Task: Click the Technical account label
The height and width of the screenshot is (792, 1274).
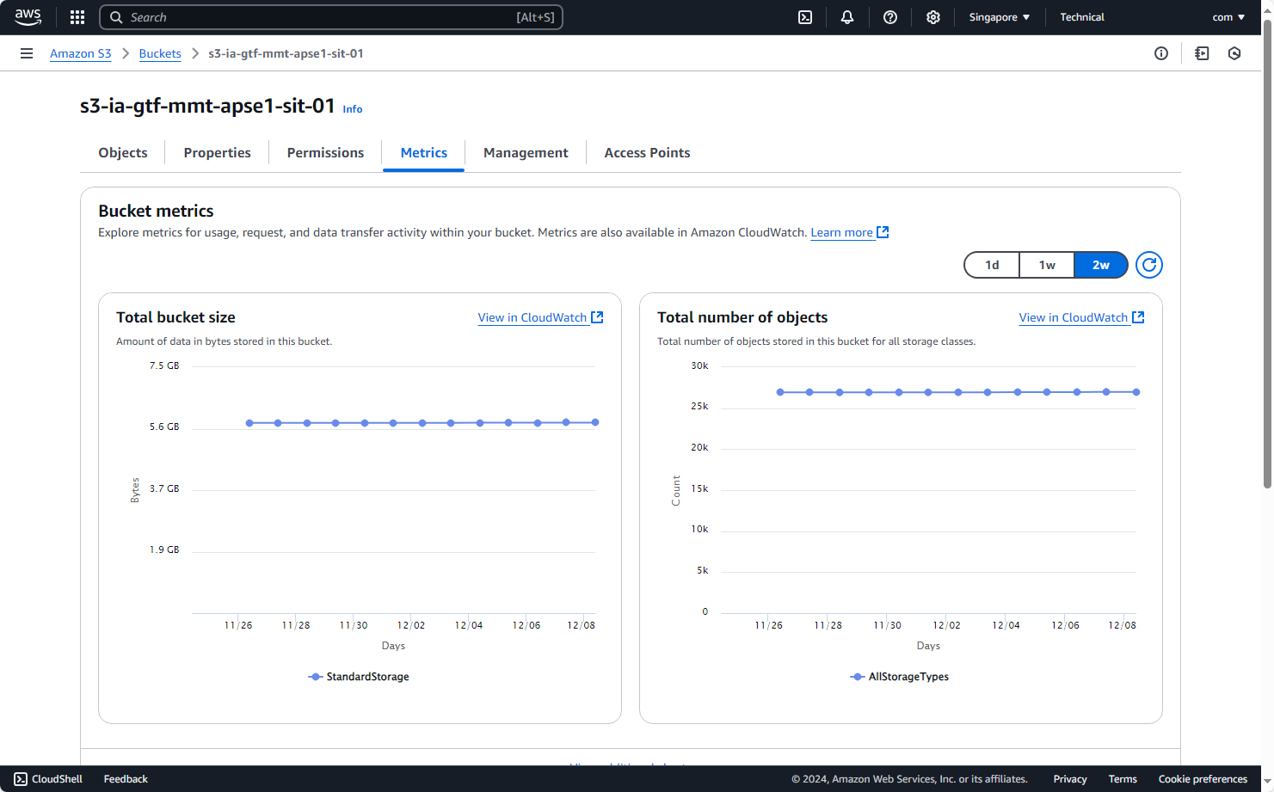Action: click(x=1082, y=17)
